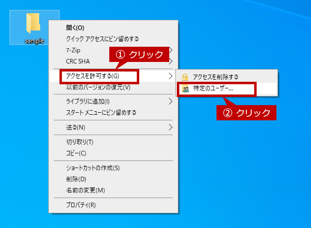Choose ショートカットの作成(S)
This screenshot has height=228, width=311.
[113, 168]
